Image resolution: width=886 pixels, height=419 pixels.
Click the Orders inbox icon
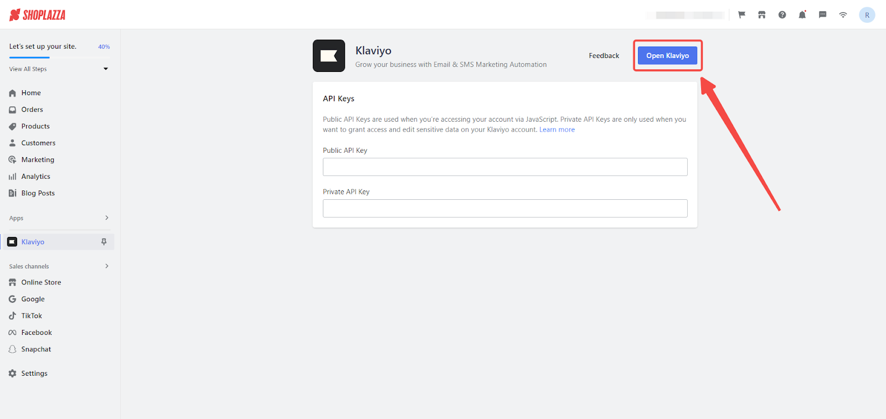pos(12,110)
